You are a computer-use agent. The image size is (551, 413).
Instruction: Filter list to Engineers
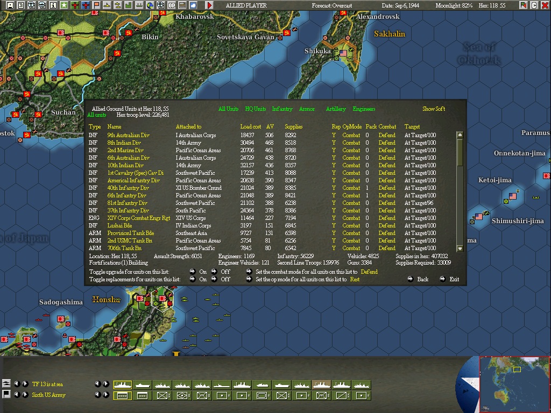click(364, 109)
